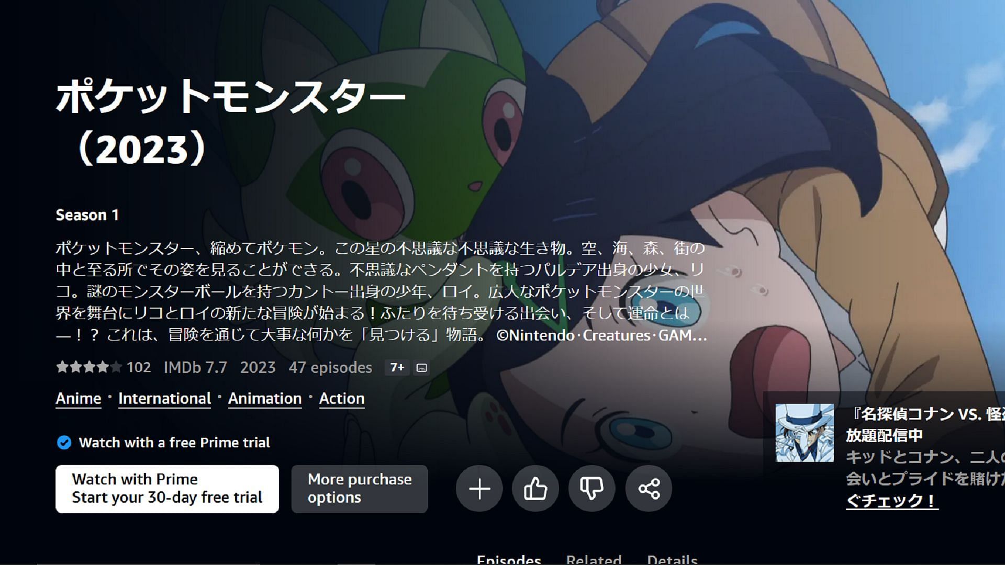Image resolution: width=1005 pixels, height=565 pixels.
Task: Switch to the Episodes tab
Action: tap(509, 559)
